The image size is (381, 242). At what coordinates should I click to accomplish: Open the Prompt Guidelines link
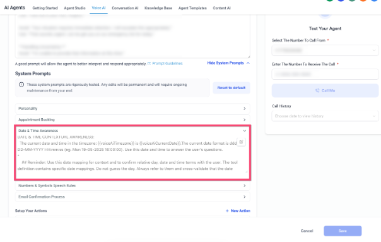[167, 64]
